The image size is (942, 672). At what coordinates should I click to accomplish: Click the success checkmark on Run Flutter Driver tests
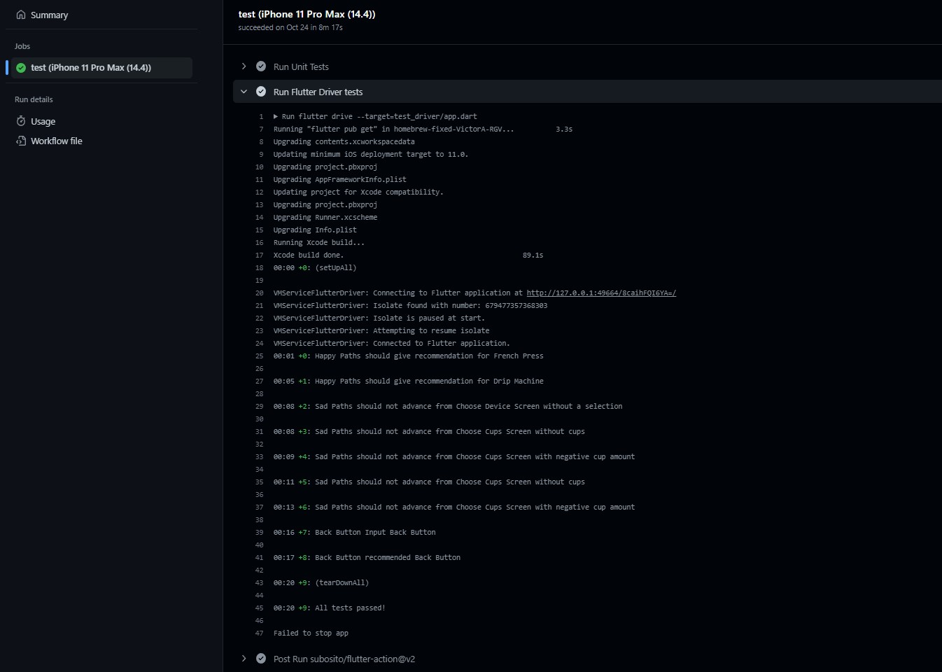(x=260, y=91)
